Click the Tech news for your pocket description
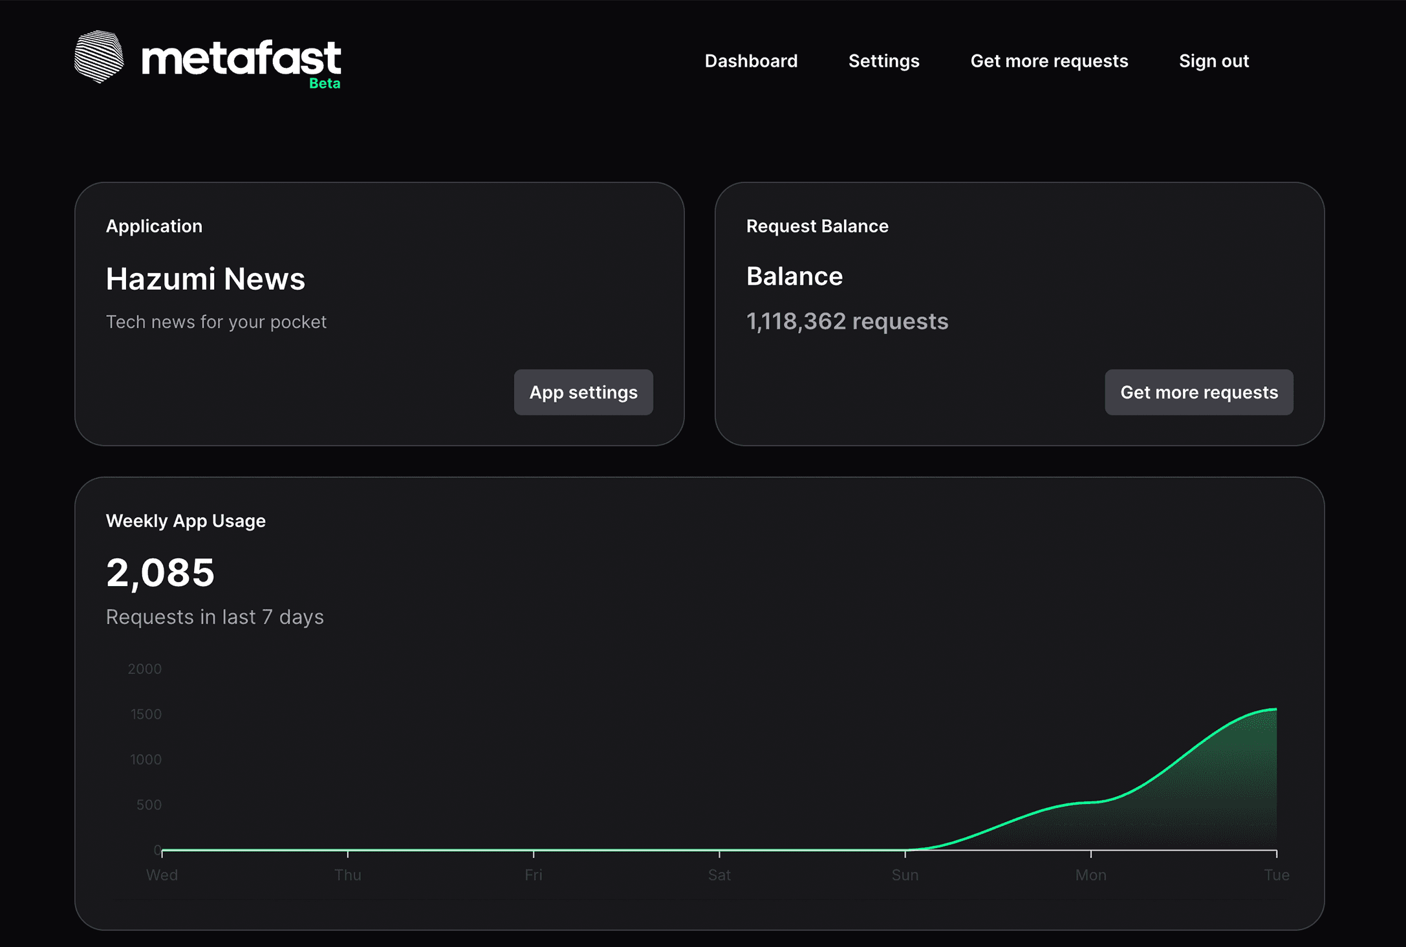Viewport: 1406px width, 947px height. click(216, 321)
